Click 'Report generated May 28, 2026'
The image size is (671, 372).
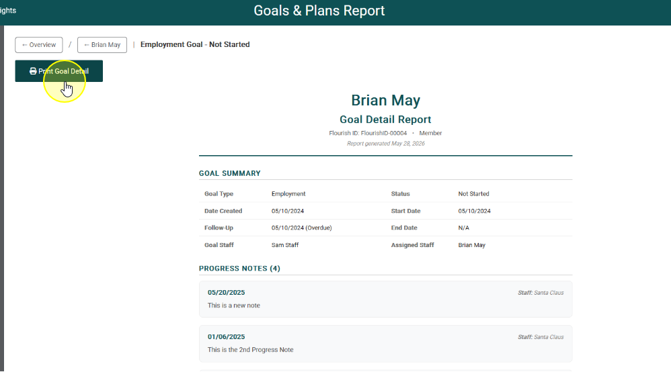(385, 144)
